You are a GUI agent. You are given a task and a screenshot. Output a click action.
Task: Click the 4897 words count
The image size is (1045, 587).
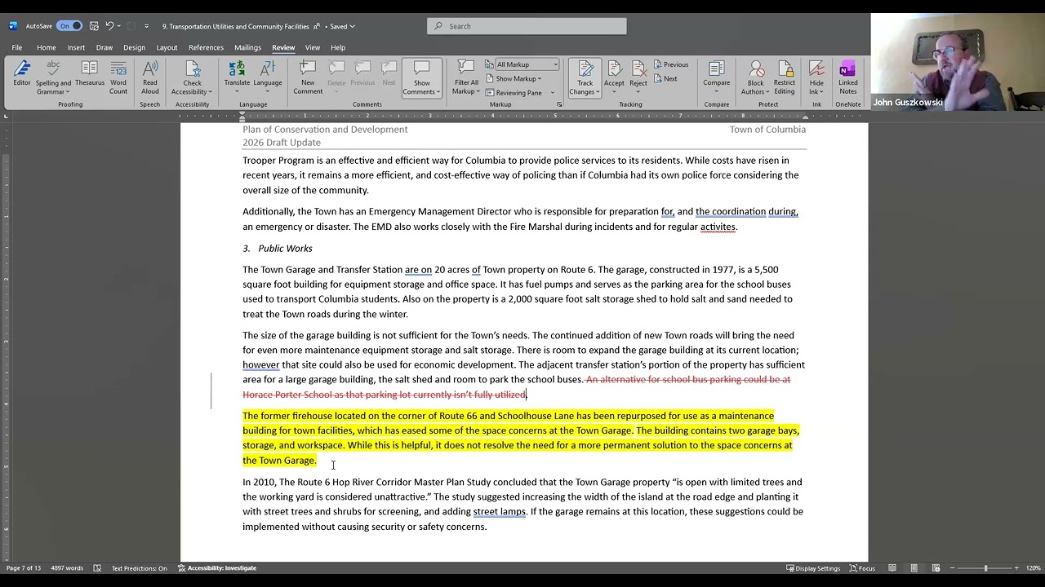68,568
